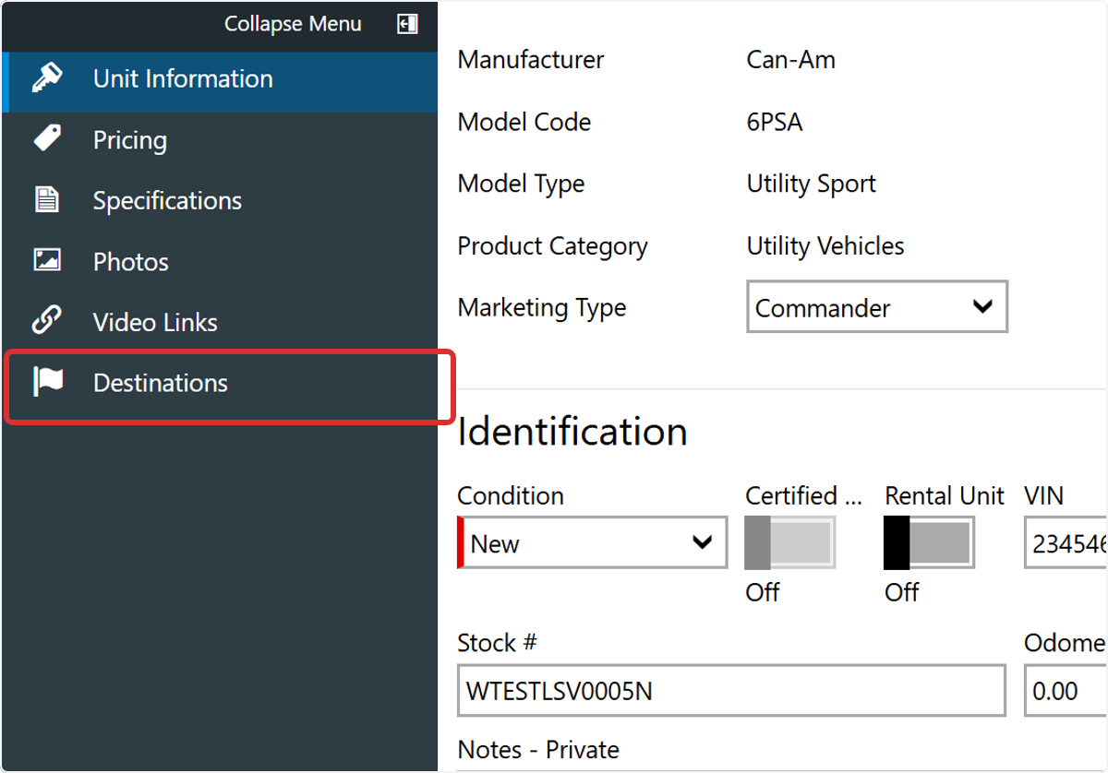The image size is (1108, 773).
Task: Click the flag icon for Destinations
Action: (47, 382)
